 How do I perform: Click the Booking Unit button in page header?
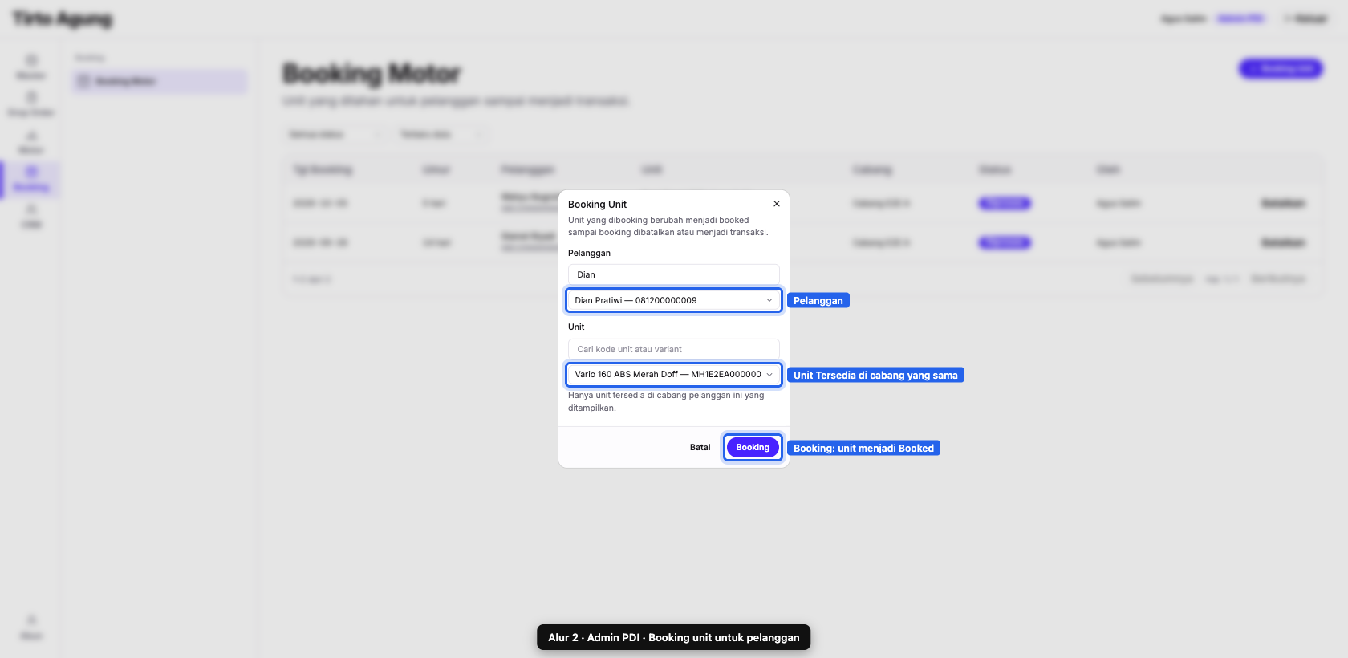[x=1281, y=69]
